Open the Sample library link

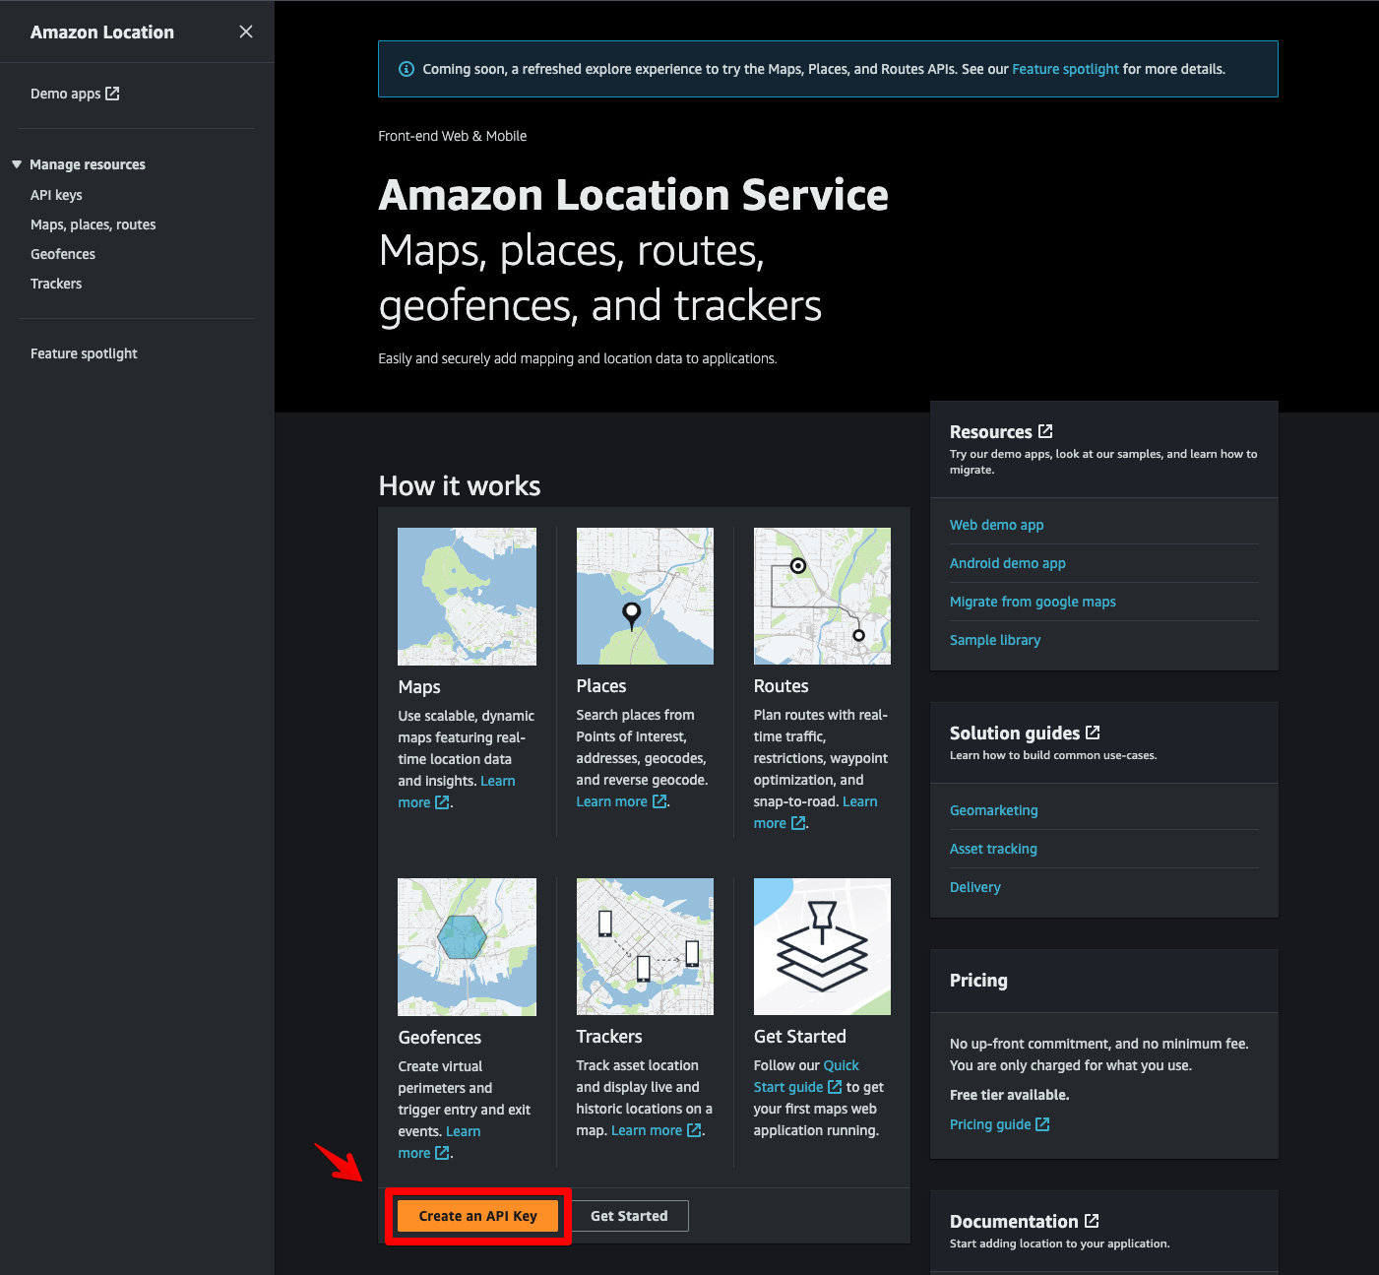(994, 640)
